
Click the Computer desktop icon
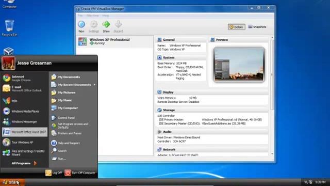pyautogui.click(x=9, y=4)
